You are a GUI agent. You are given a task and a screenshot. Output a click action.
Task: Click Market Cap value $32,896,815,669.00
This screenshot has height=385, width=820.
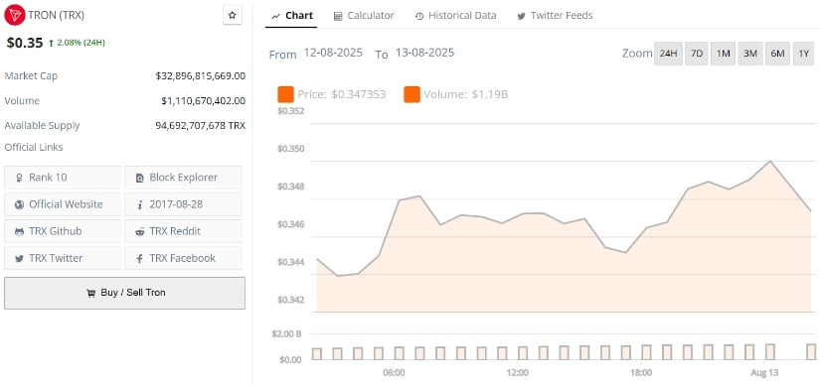[x=201, y=75]
